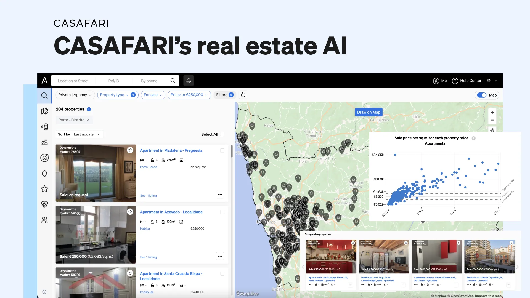This screenshot has width=530, height=298.
Task: Open the notifications bell in the top bar
Action: [x=189, y=81]
